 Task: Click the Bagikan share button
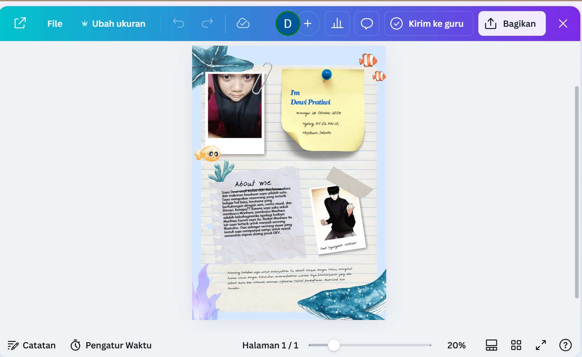click(x=512, y=23)
